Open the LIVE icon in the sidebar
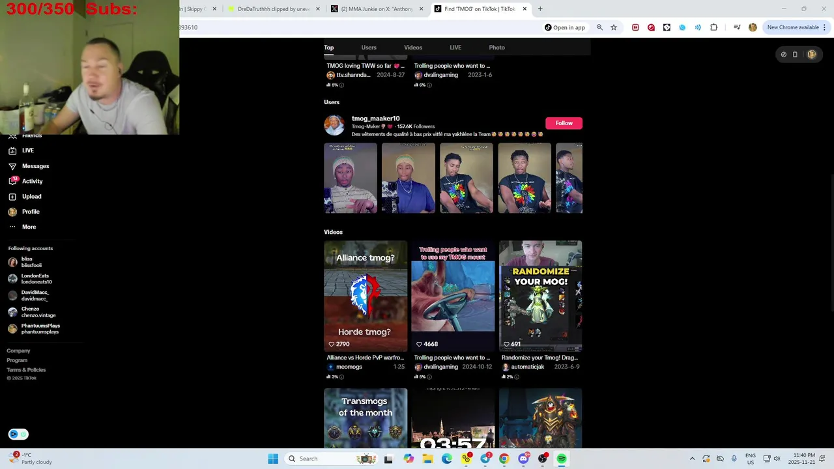 click(12, 150)
